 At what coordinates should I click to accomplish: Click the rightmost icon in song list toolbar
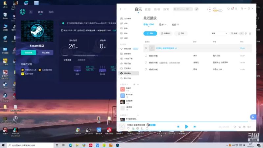pyautogui.click(x=250, y=34)
